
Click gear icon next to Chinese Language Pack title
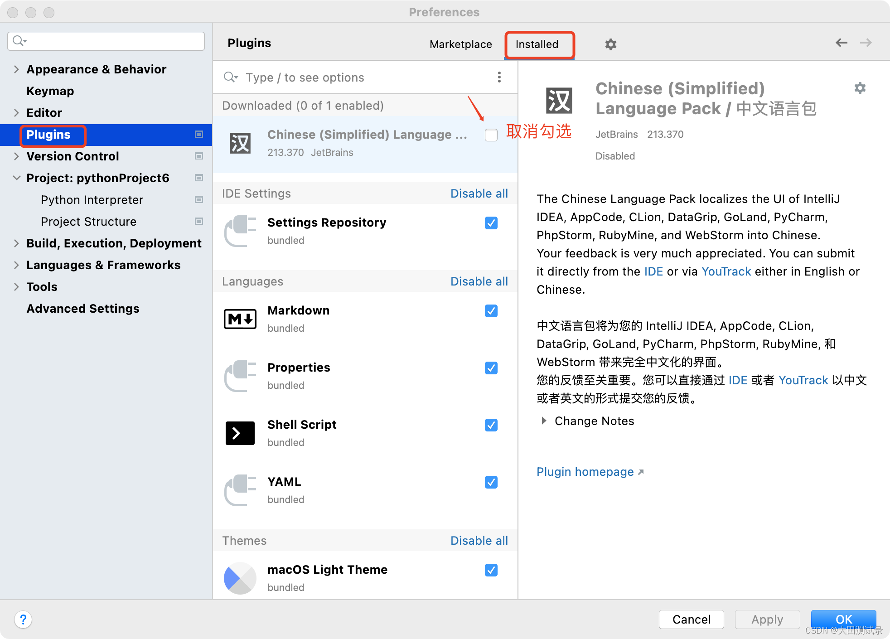[860, 88]
